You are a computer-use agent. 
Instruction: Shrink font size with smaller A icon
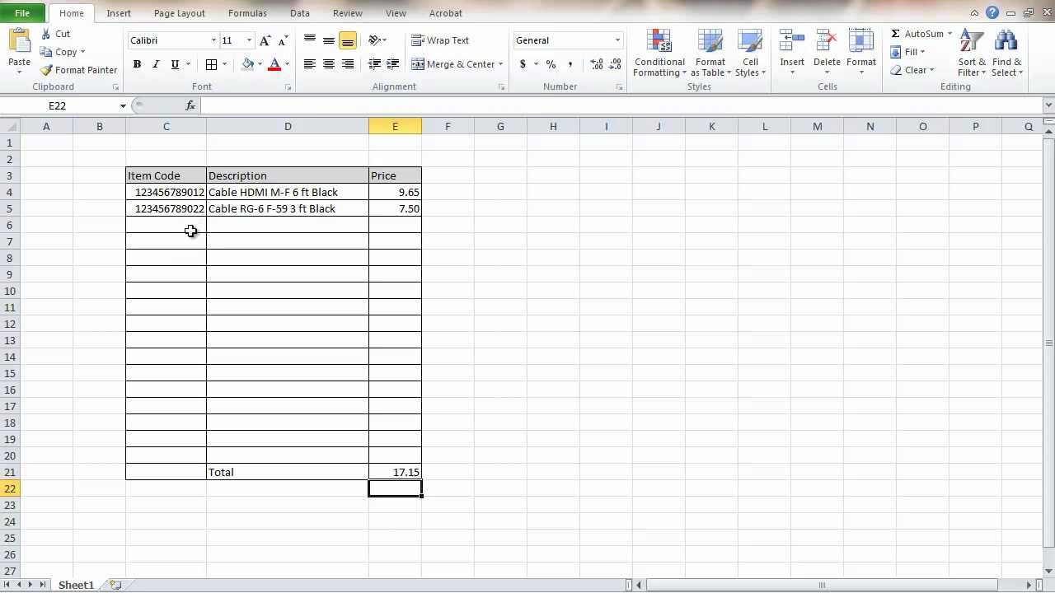point(284,40)
